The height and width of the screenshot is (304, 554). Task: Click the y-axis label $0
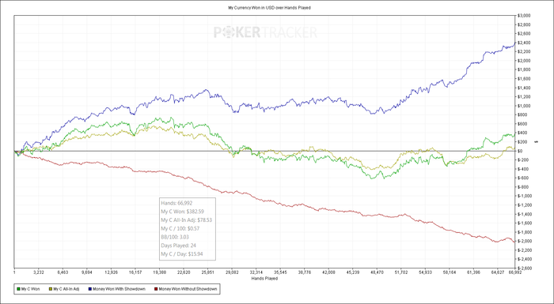(521, 151)
